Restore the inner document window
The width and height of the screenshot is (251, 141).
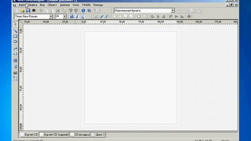231,5
